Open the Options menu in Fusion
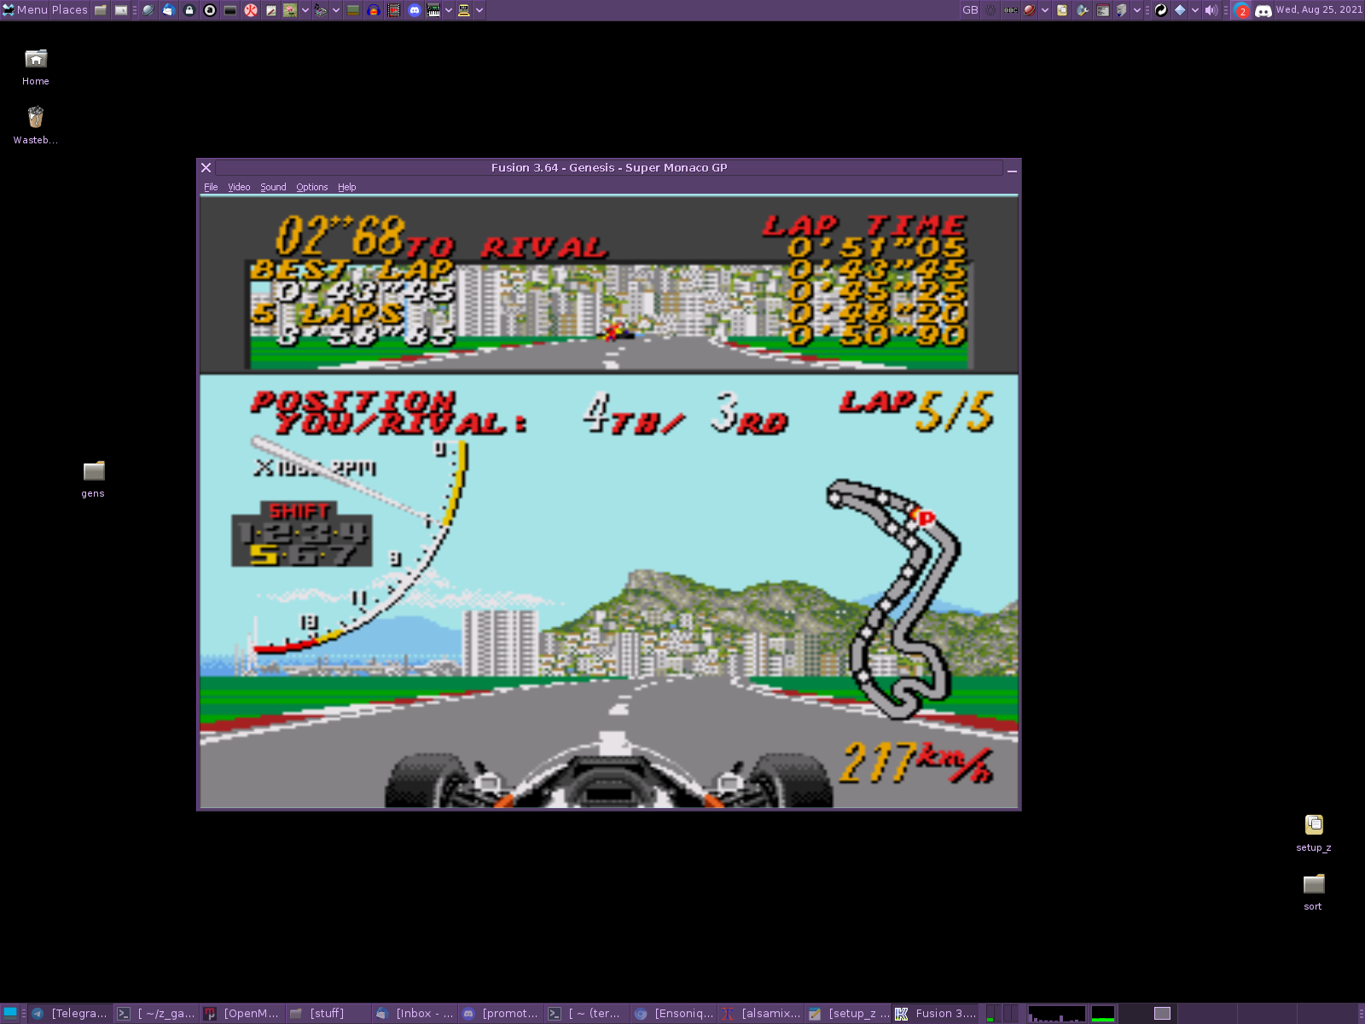1365x1024 pixels. click(311, 187)
